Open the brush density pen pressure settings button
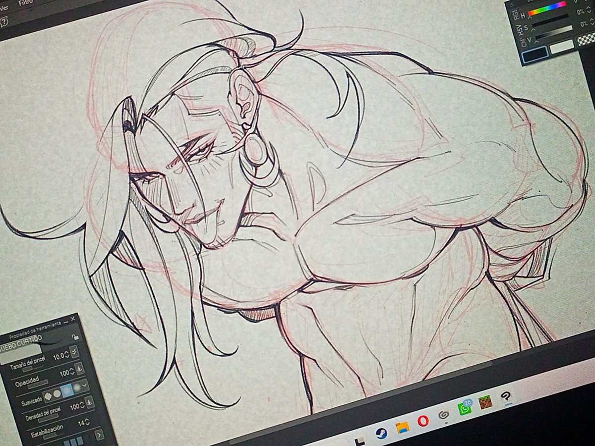 pos(89,402)
